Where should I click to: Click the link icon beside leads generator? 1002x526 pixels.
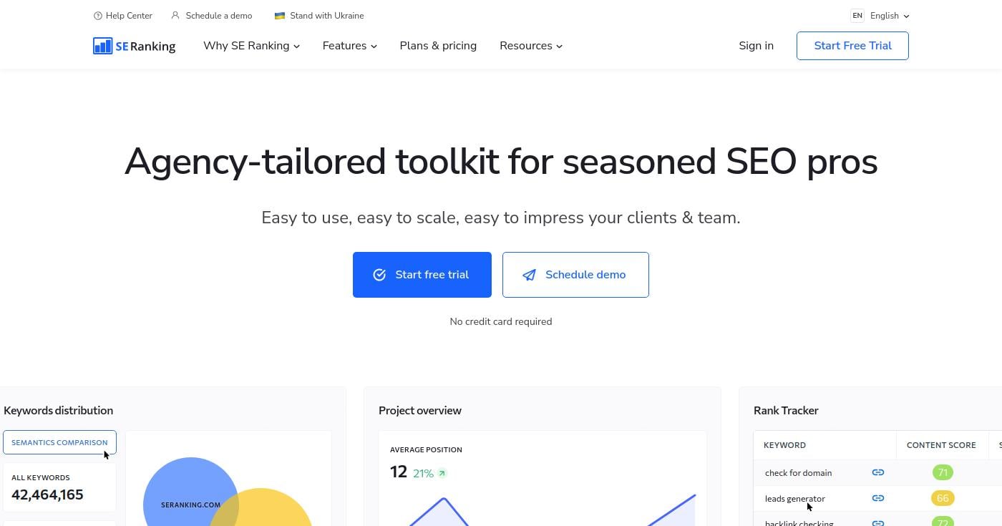(877, 498)
